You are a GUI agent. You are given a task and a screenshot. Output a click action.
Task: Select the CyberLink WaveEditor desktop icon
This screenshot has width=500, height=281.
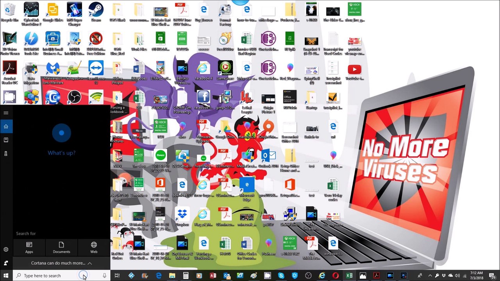(x=31, y=14)
